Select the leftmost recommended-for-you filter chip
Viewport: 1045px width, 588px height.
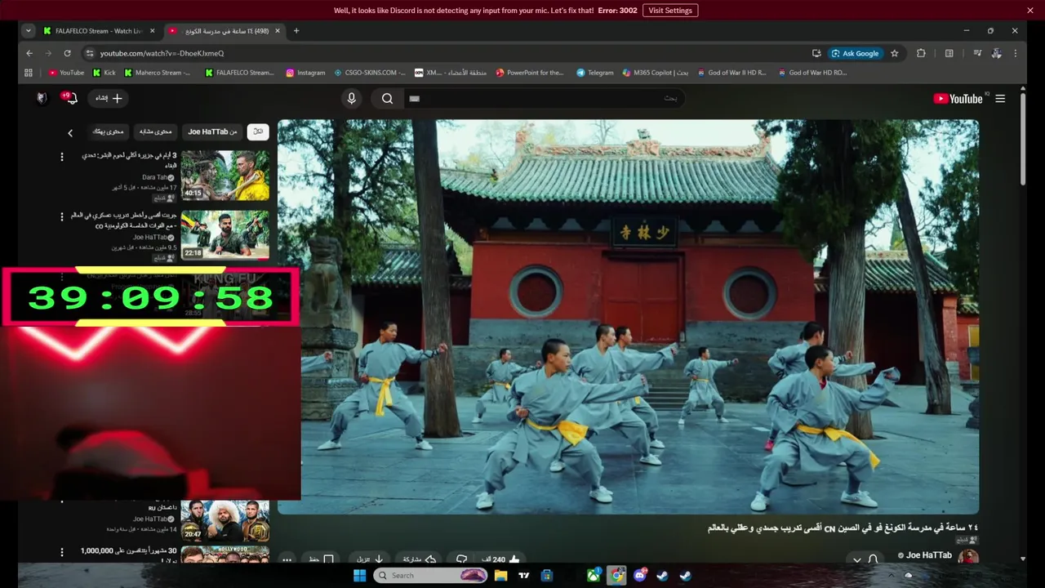108,131
